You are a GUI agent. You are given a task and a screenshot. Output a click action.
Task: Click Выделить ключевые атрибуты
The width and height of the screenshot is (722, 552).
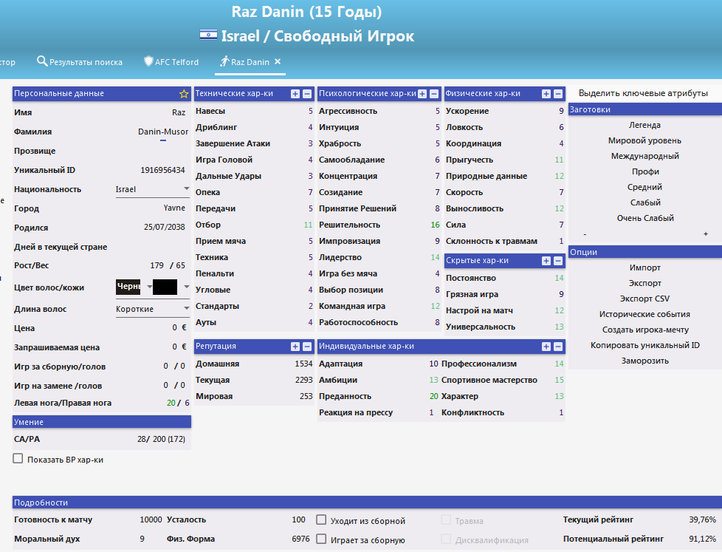643,93
